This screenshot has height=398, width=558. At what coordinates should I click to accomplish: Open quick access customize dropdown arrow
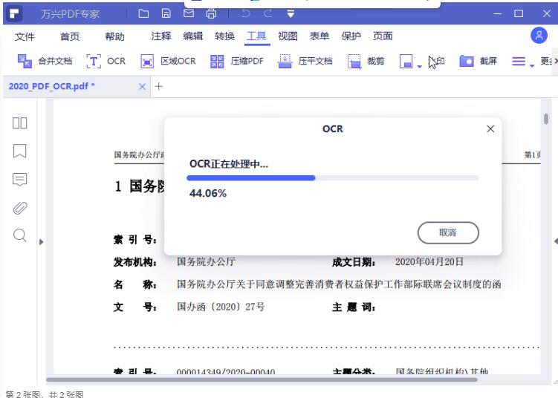pyautogui.click(x=291, y=14)
